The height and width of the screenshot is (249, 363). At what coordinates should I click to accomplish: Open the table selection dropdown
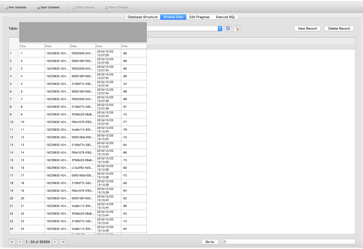coord(220,28)
